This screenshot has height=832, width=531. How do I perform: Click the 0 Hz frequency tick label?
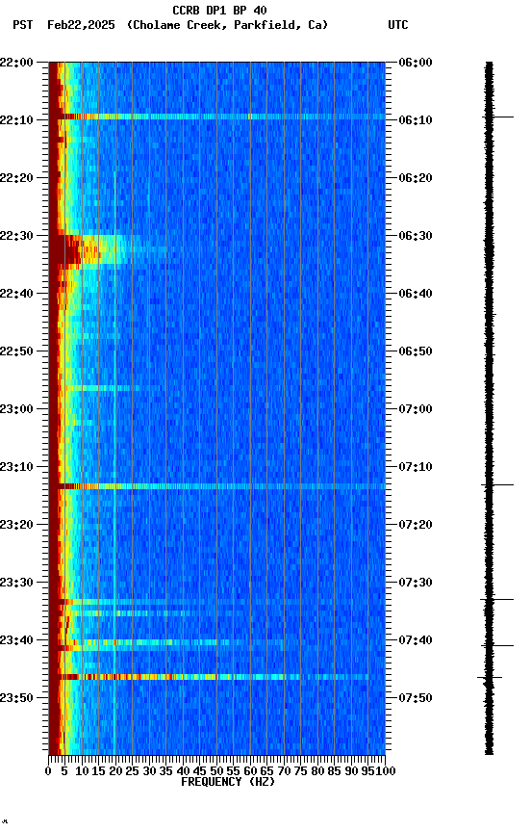pyautogui.click(x=49, y=771)
